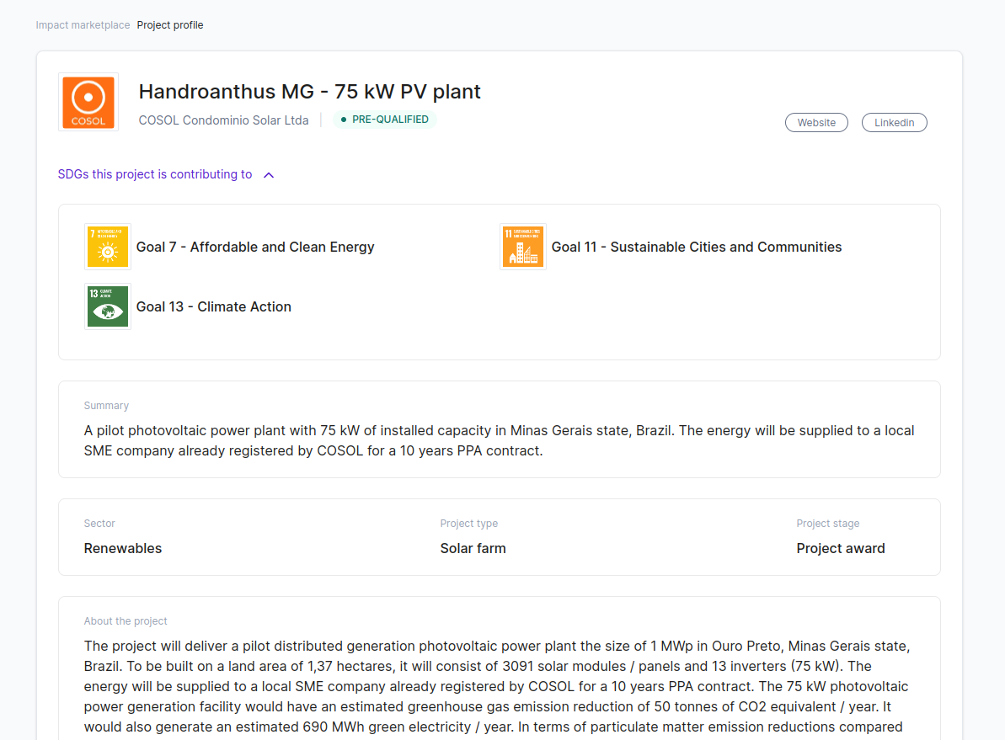The image size is (1005, 740).
Task: Click the 'Project award' stage value
Action: [840, 548]
